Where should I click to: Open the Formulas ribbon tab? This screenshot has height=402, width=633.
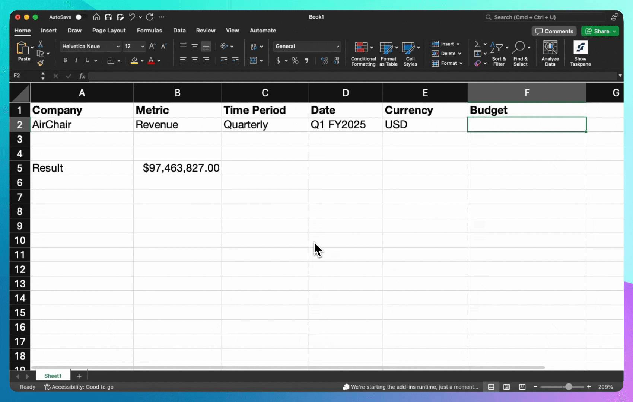click(x=149, y=31)
